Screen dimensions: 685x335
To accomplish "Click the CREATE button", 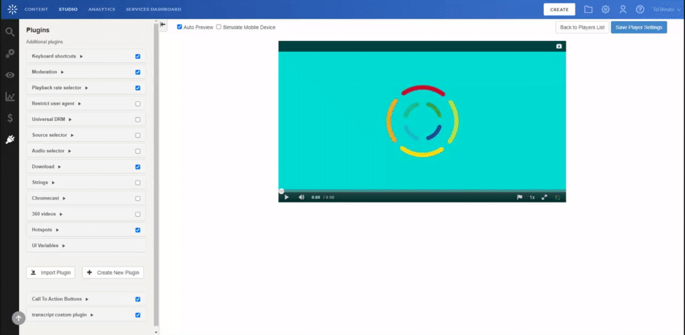I will pyautogui.click(x=559, y=10).
